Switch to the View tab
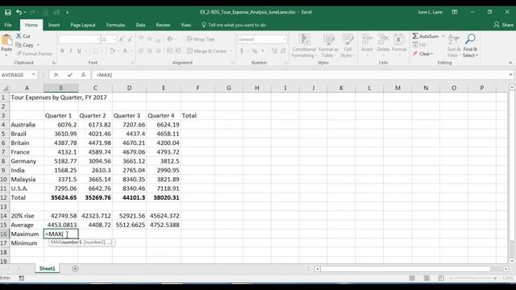The height and width of the screenshot is (290, 516). (185, 25)
